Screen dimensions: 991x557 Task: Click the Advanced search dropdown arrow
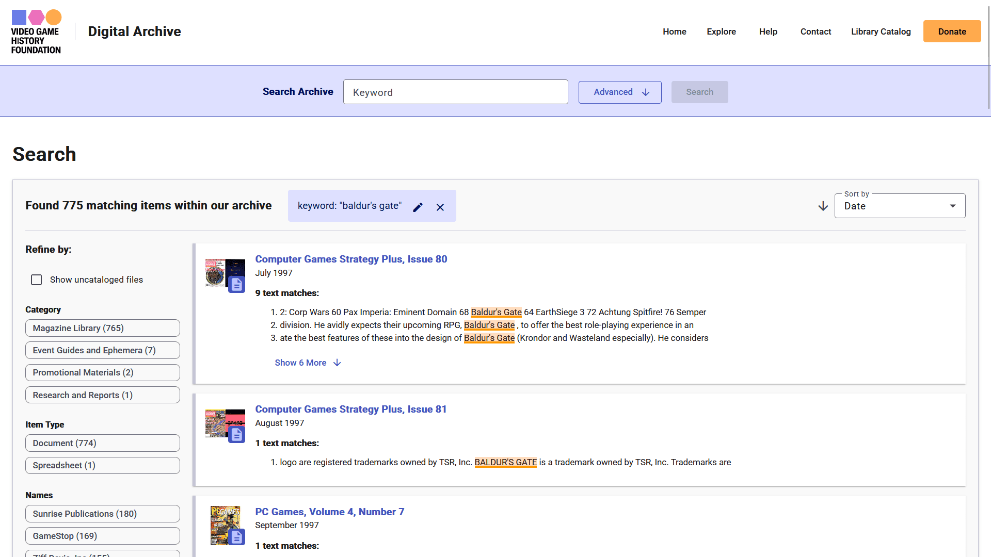(646, 92)
